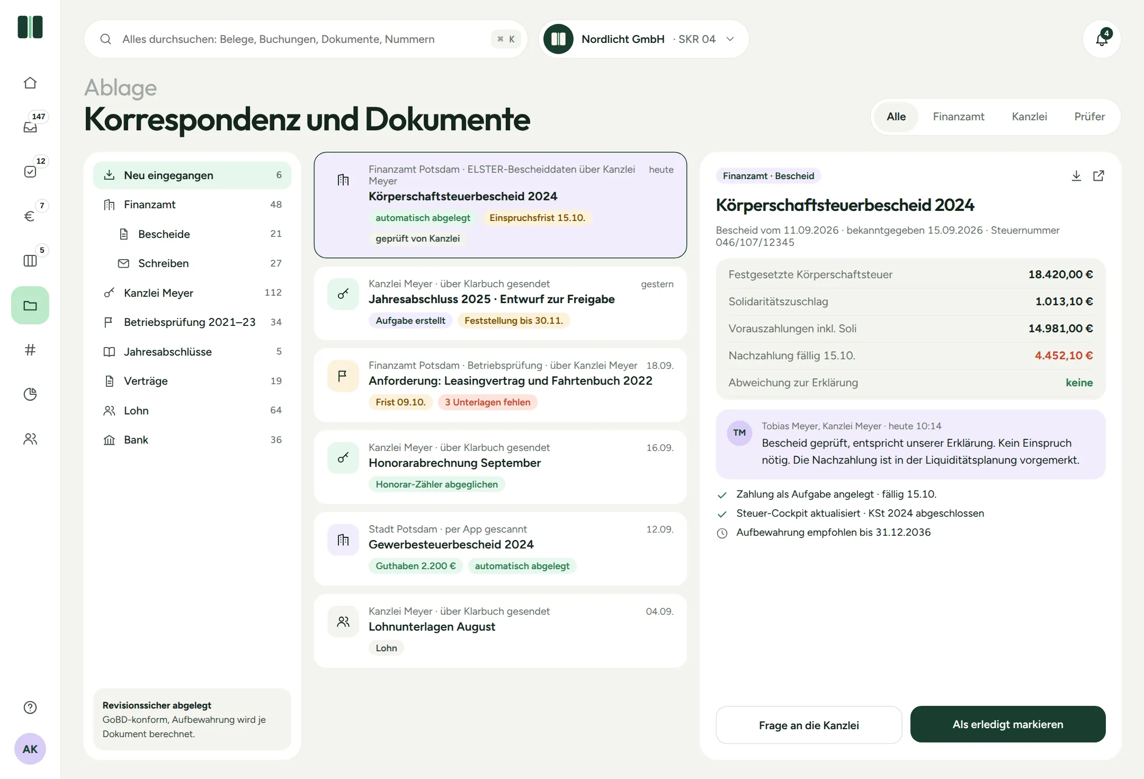Click the key icon on Honorarabrechnung September card
Image resolution: width=1144 pixels, height=779 pixels.
pyautogui.click(x=343, y=458)
